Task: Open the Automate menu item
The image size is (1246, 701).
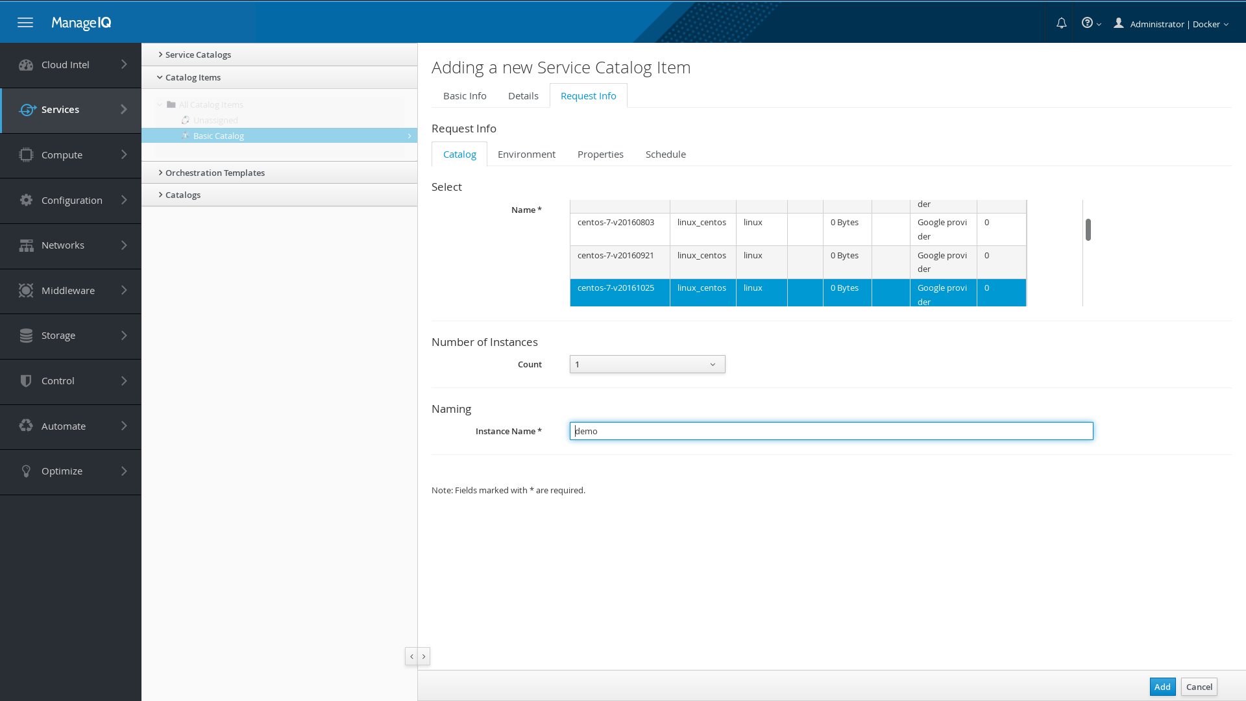Action: (71, 426)
